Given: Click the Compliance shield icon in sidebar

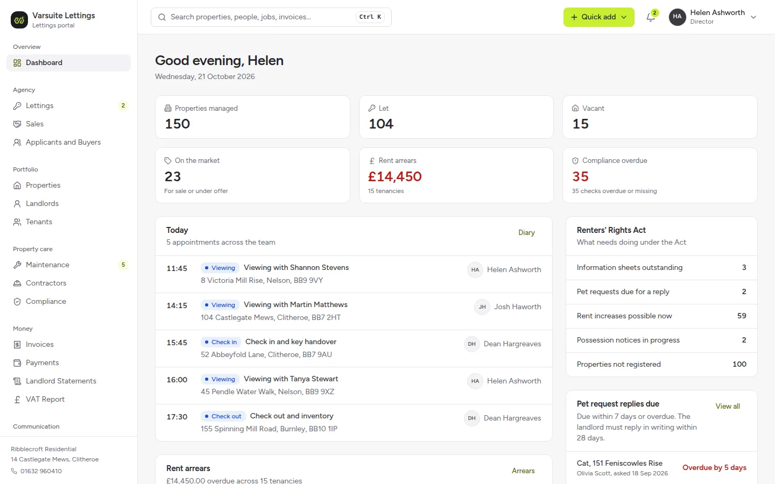Looking at the screenshot, I should coord(17,302).
